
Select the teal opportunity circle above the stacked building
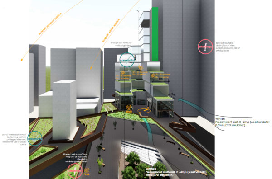127,60
